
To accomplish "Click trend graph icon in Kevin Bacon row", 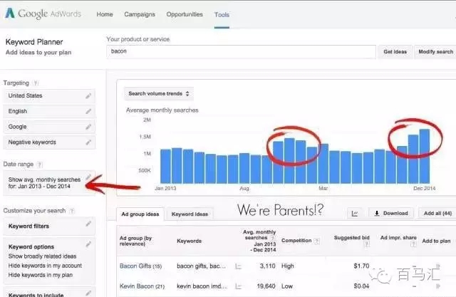I will (x=239, y=286).
